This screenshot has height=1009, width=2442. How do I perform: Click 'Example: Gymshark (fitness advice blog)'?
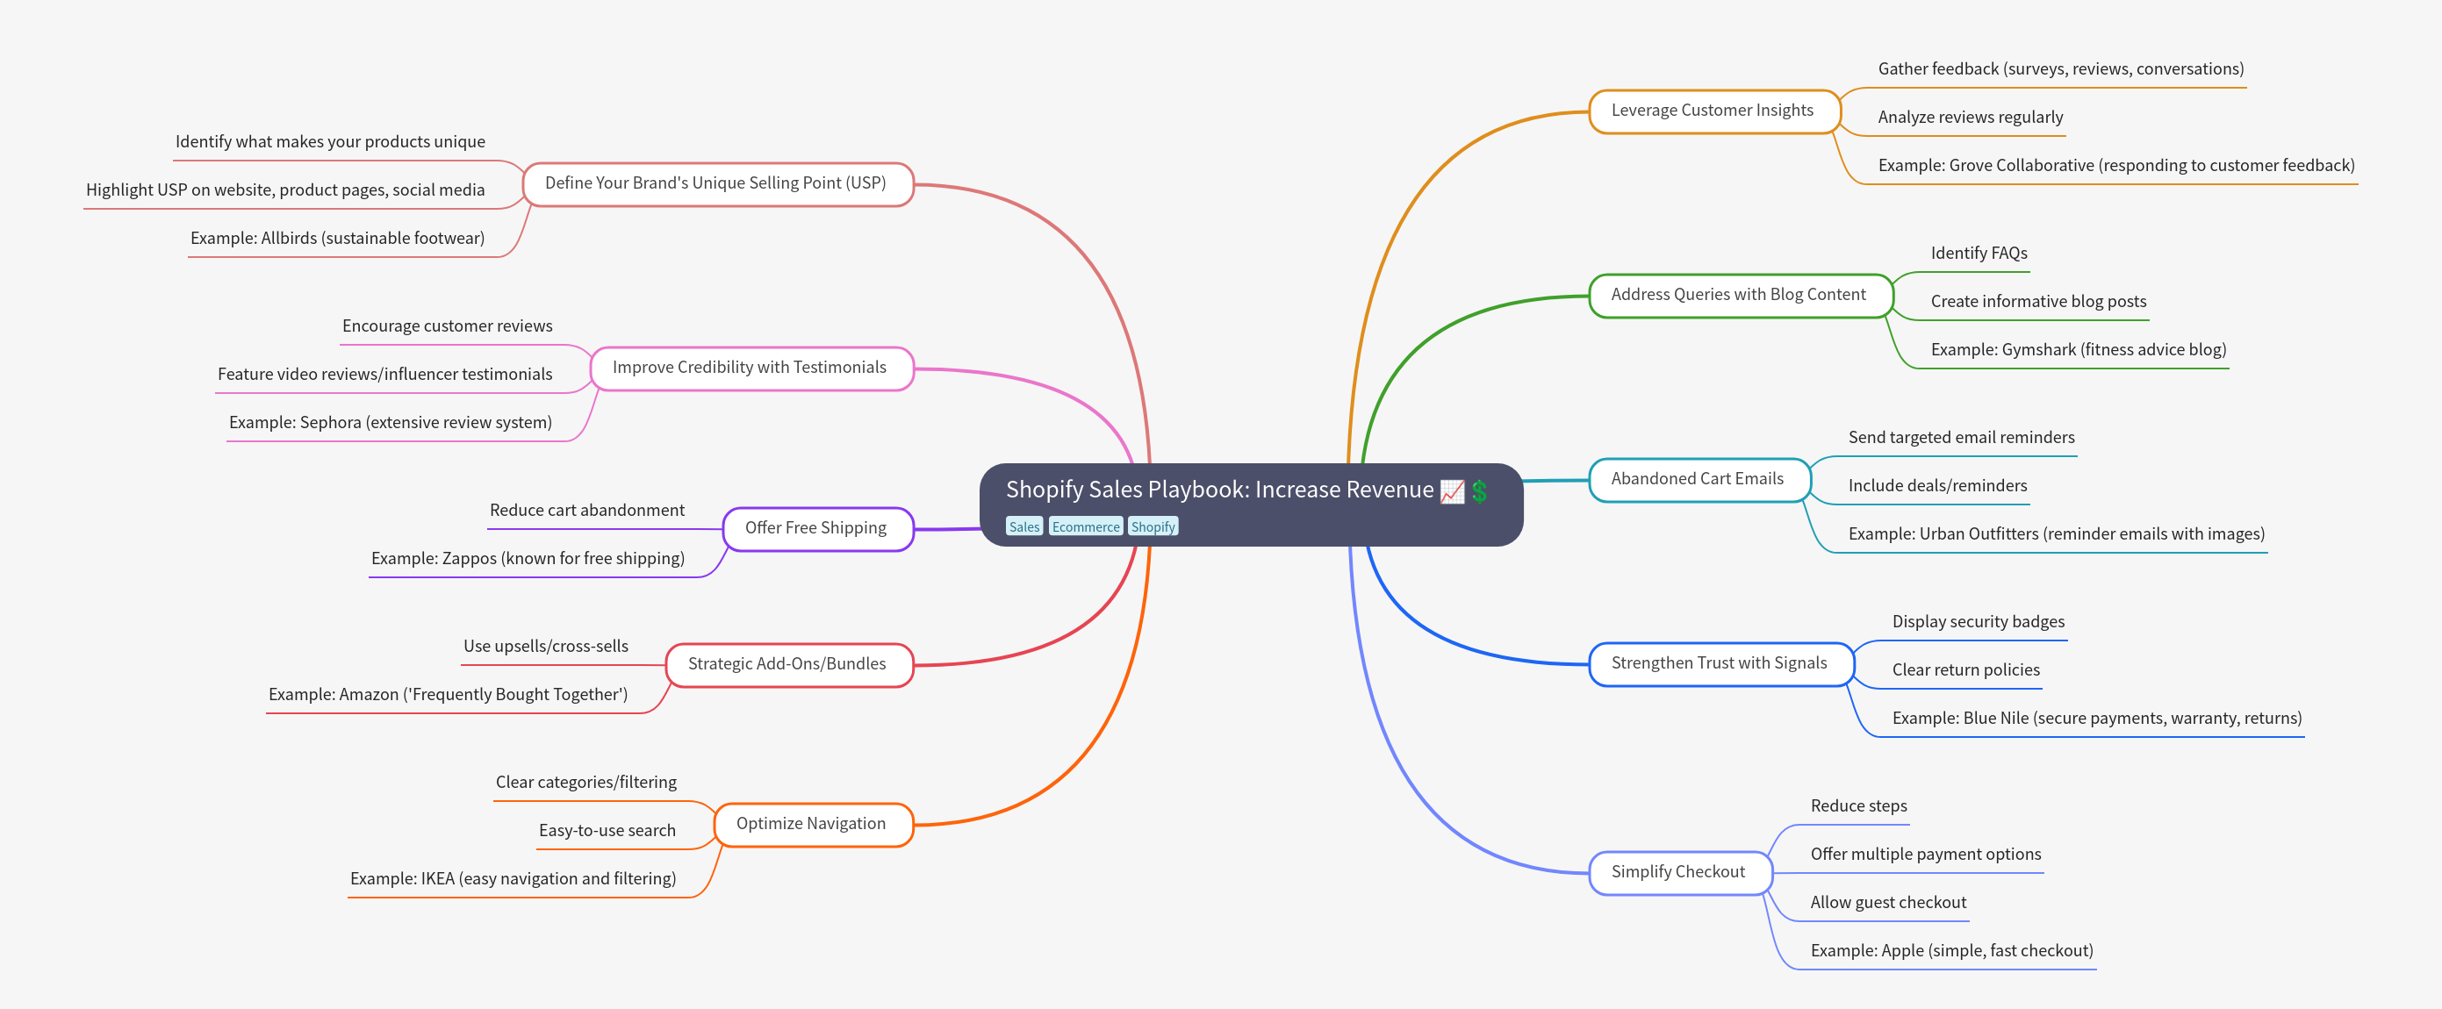point(2078,351)
